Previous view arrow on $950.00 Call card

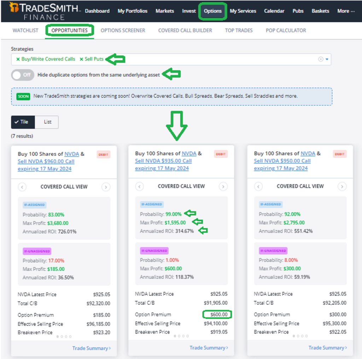point(258,186)
